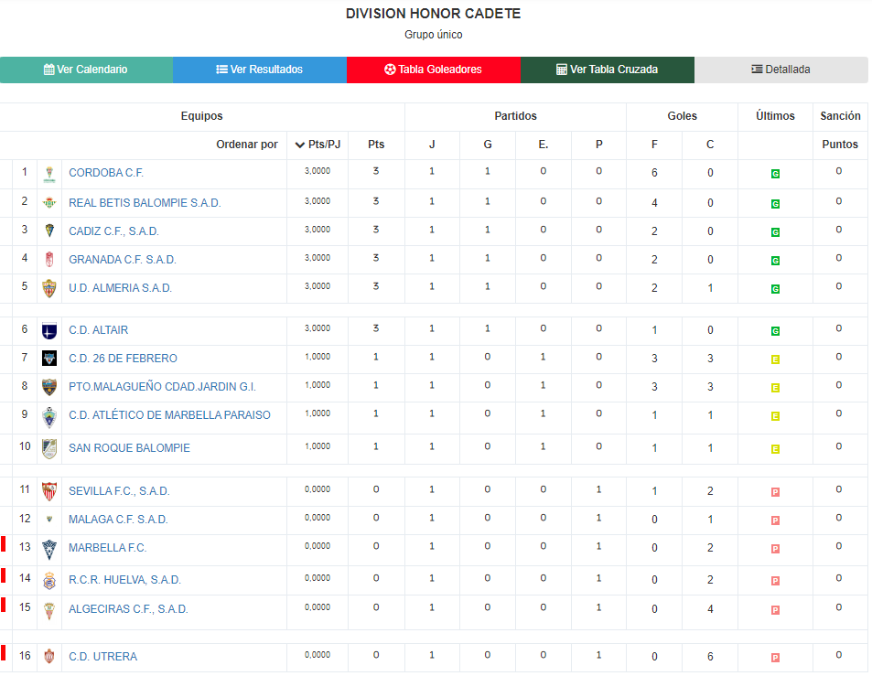Click San Roque Balompie's yellow E result badge

(775, 449)
